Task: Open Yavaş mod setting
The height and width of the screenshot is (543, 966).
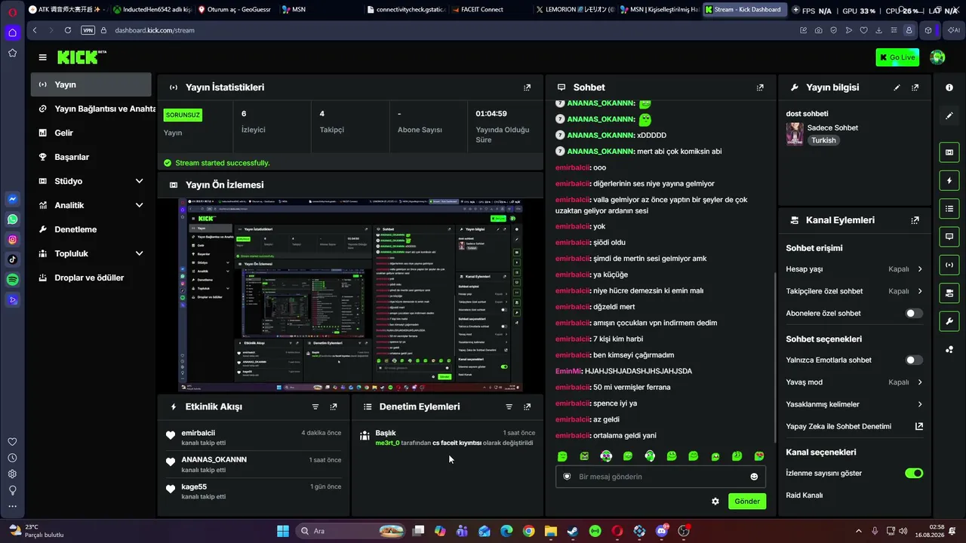Action: click(854, 382)
